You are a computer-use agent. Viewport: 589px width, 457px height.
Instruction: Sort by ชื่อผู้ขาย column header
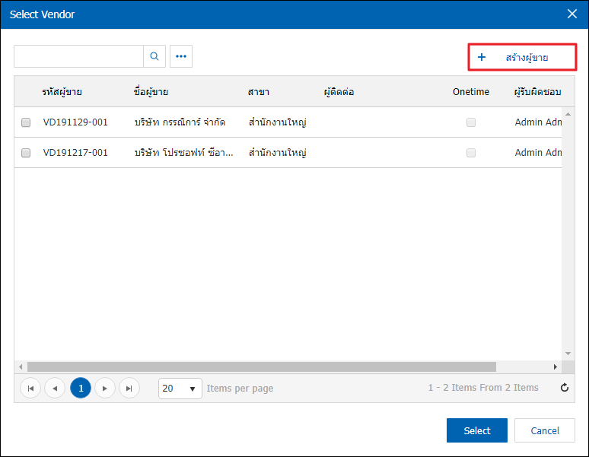(151, 92)
